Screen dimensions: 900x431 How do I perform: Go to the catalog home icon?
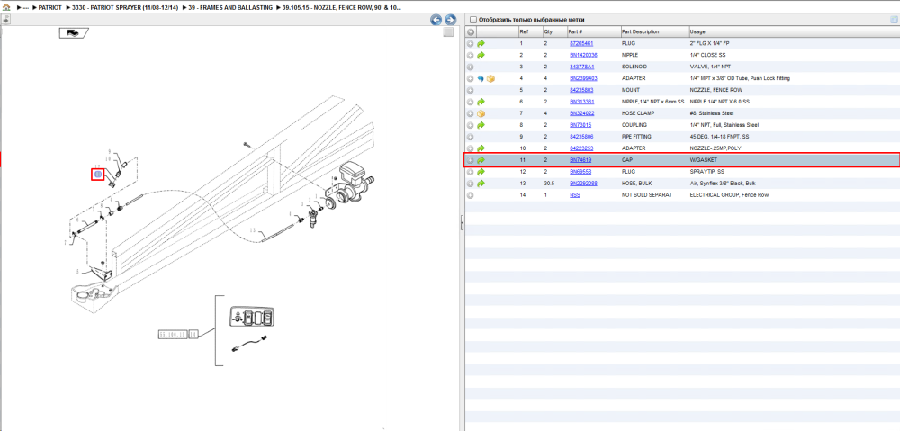6,8
